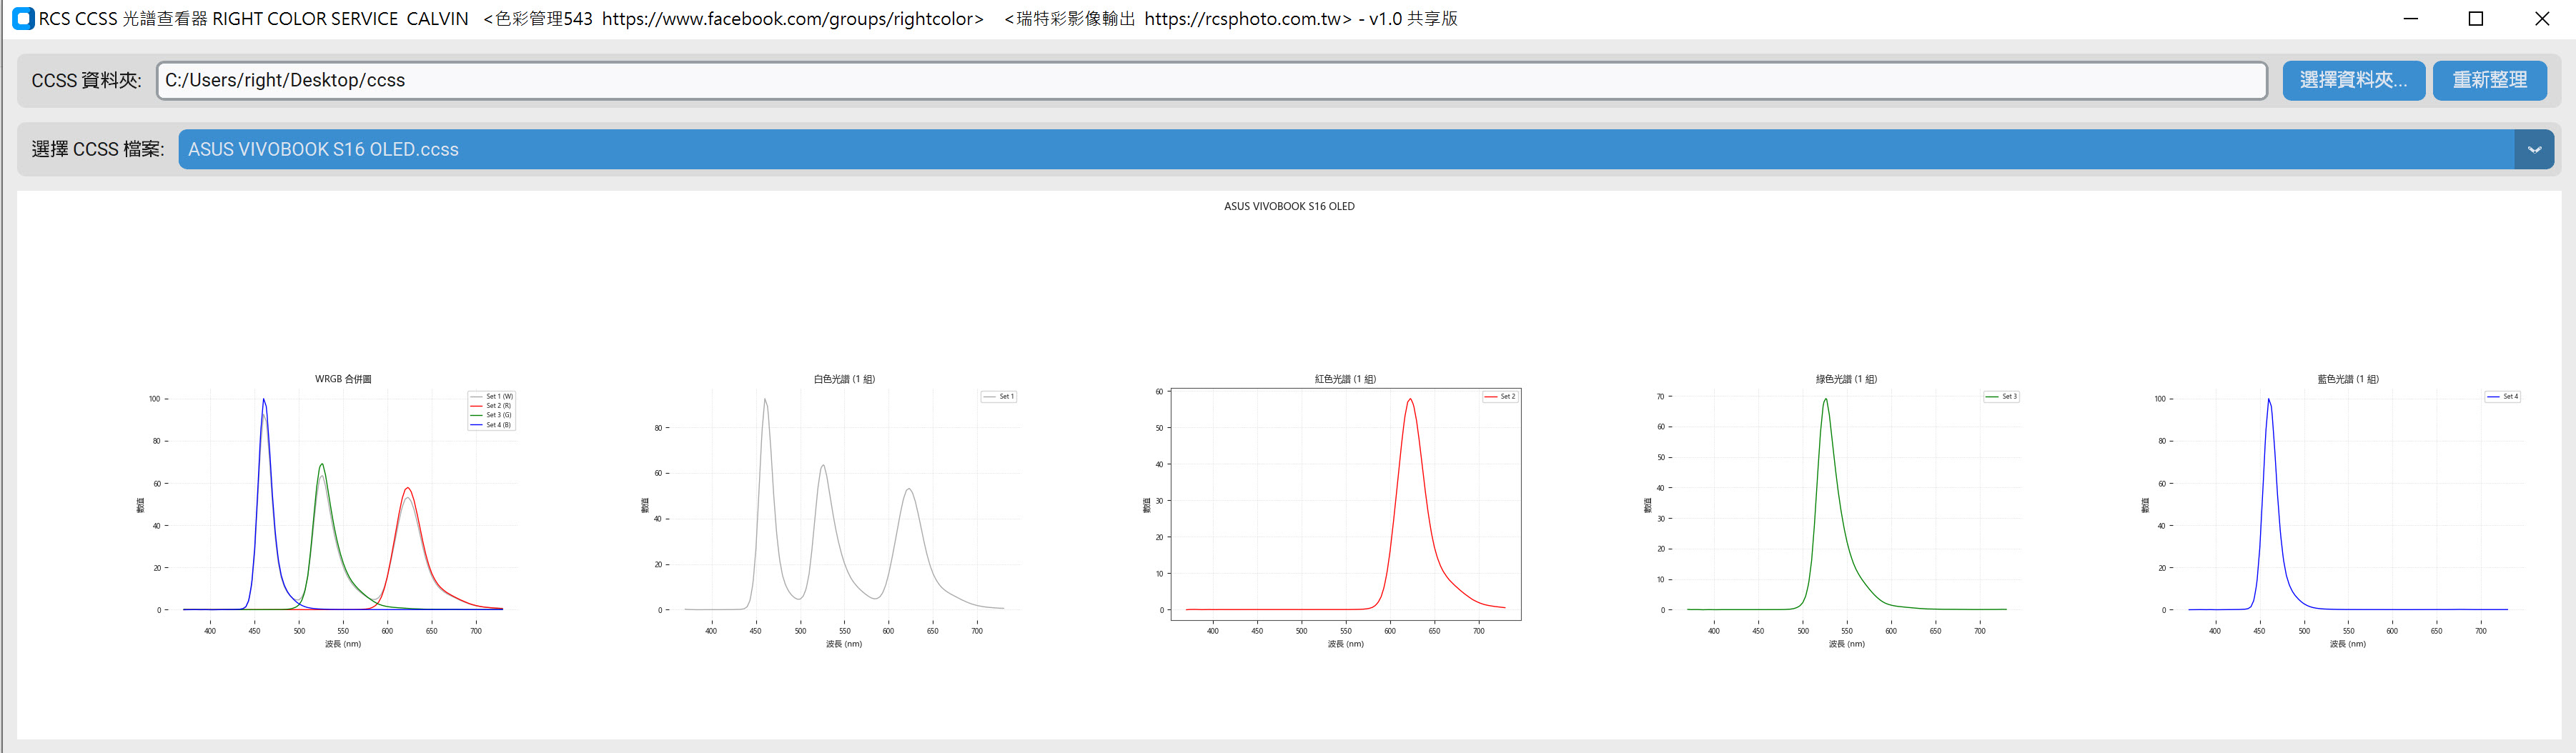The height and width of the screenshot is (753, 2576).
Task: Click the Set 4 legend in blue chart
Action: (x=2503, y=397)
